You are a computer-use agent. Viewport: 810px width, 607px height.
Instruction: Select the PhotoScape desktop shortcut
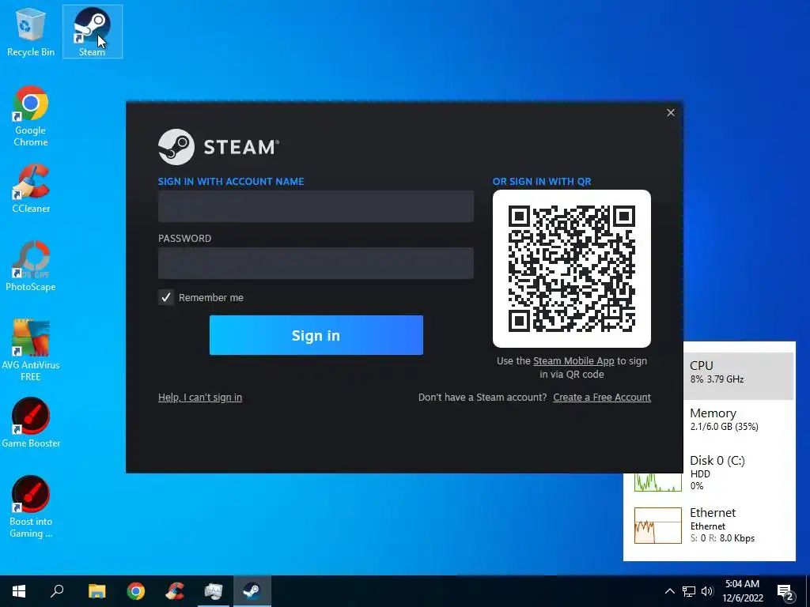coord(31,266)
